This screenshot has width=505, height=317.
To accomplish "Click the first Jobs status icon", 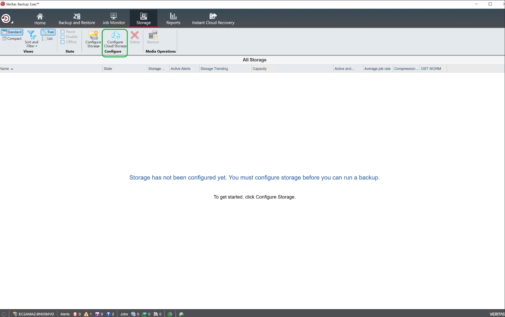I will (133, 314).
